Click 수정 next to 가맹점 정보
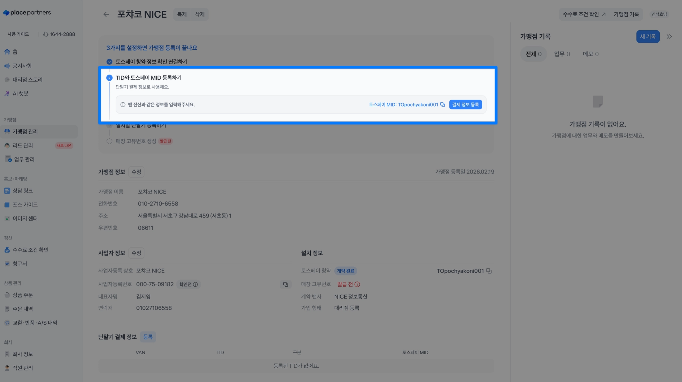 pyautogui.click(x=136, y=172)
